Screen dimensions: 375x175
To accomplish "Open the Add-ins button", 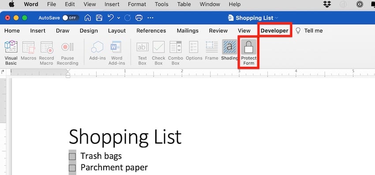I will pyautogui.click(x=97, y=51).
